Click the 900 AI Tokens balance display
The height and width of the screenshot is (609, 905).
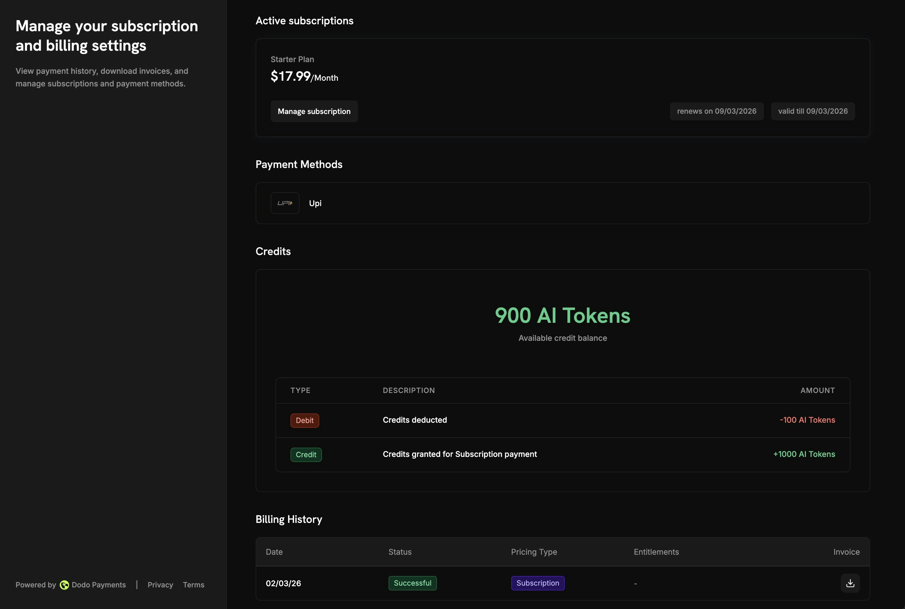click(x=562, y=315)
